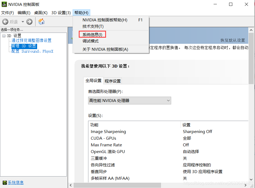Screen dimensions: 255x188
Task: Click the vertical scrollbar up arrow
Action: (251, 30)
